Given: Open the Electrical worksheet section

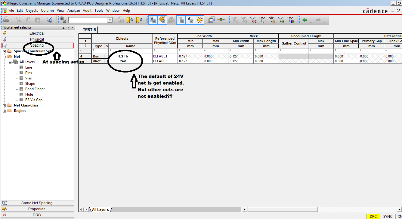Looking at the screenshot, I should (x=37, y=33).
